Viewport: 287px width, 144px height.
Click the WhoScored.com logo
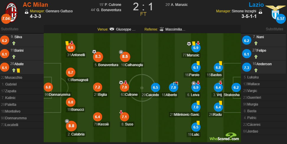pyautogui.click(x=224, y=137)
